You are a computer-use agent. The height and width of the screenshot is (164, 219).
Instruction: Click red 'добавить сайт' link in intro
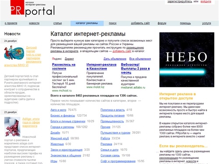pos(122,51)
